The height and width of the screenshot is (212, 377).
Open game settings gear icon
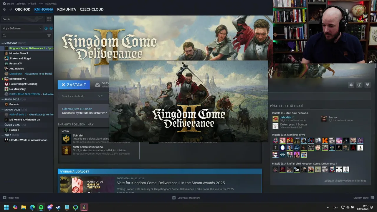point(351,85)
